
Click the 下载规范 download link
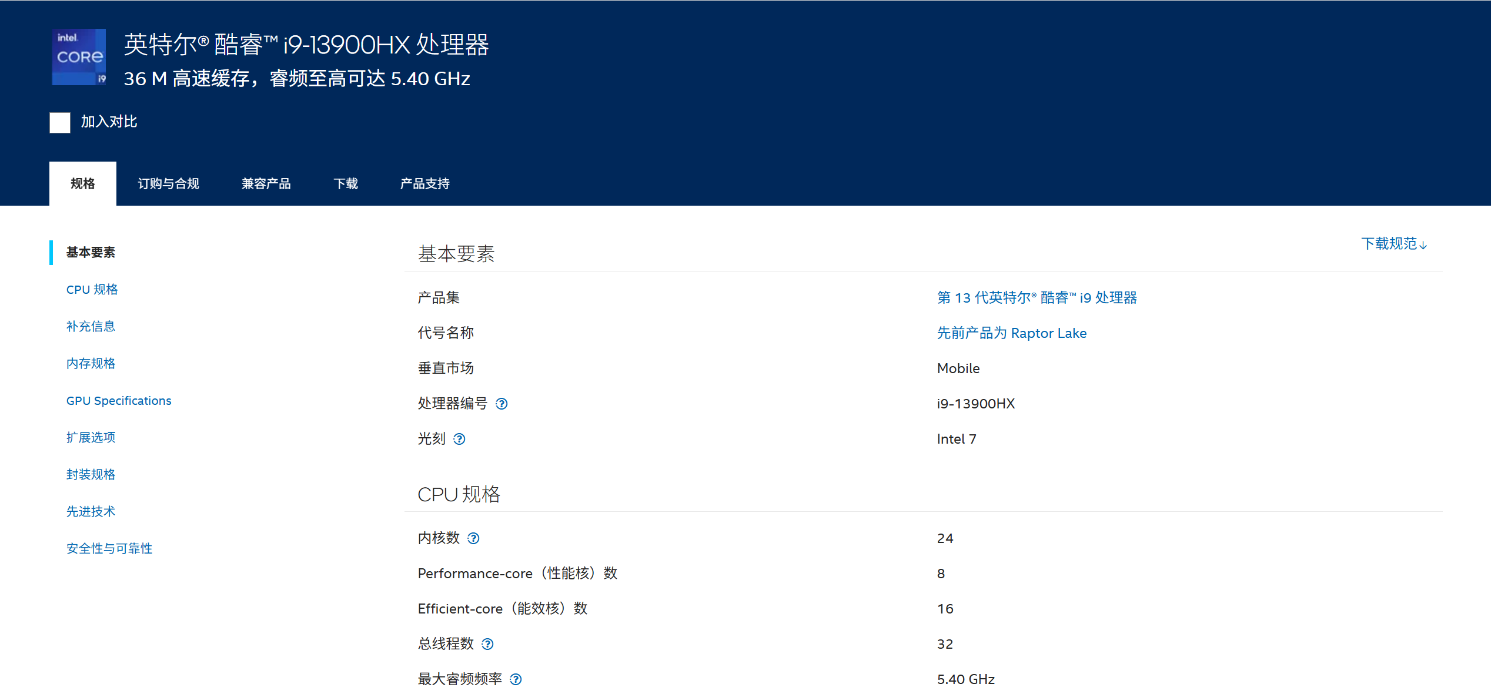(1393, 243)
